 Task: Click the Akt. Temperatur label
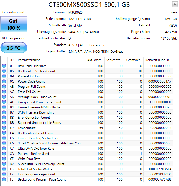coord(13,38)
